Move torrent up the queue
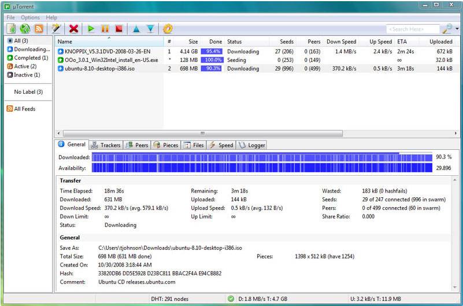Screen dimensions: 463x306 pos(136,28)
